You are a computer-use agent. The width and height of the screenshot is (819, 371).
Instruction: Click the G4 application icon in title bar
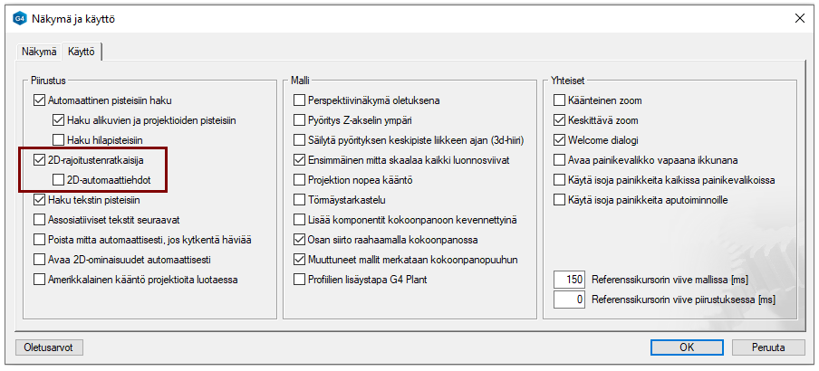point(18,18)
